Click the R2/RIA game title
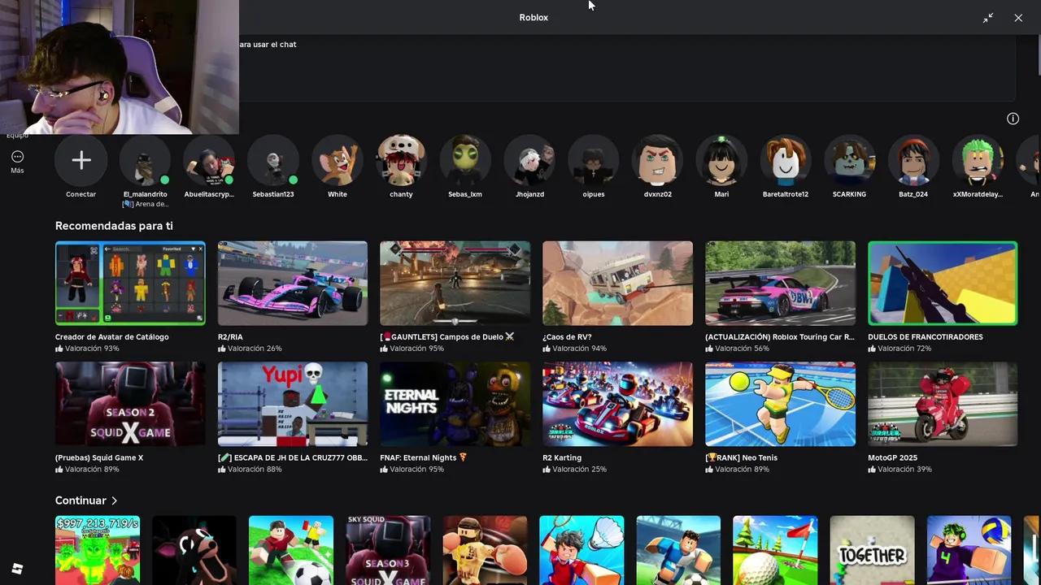This screenshot has width=1041, height=585. [230, 336]
